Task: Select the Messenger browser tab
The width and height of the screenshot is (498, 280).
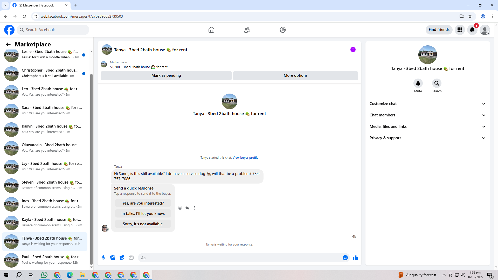Action: tap(40, 5)
